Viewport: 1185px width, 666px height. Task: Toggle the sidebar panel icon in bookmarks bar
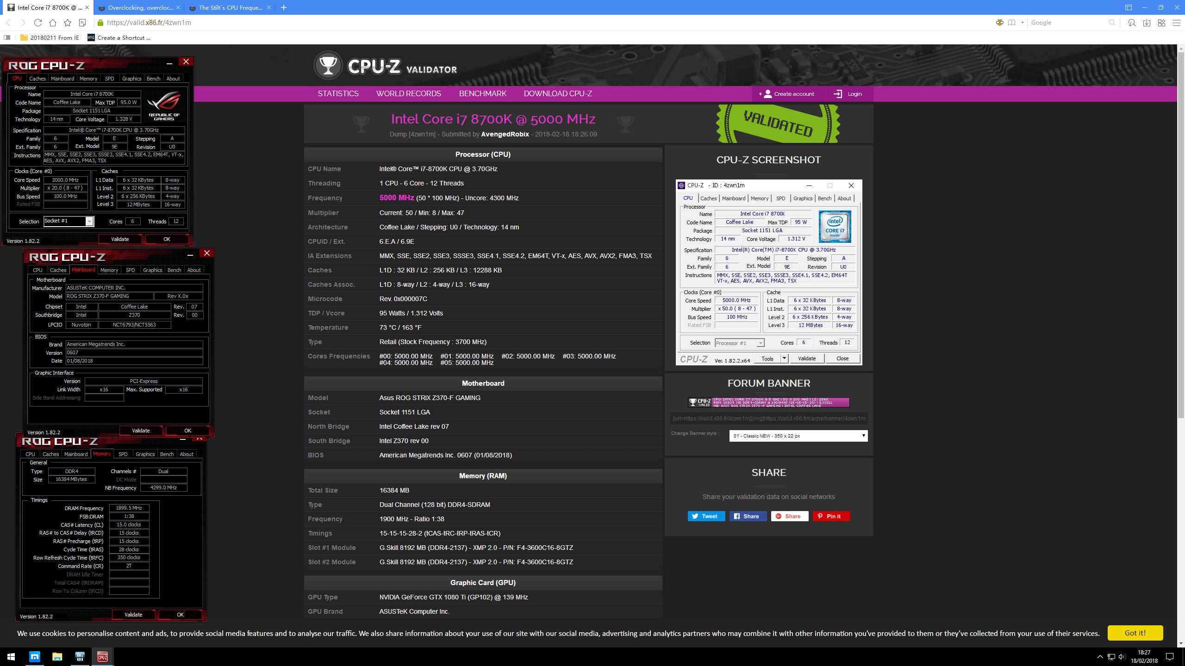[7, 38]
